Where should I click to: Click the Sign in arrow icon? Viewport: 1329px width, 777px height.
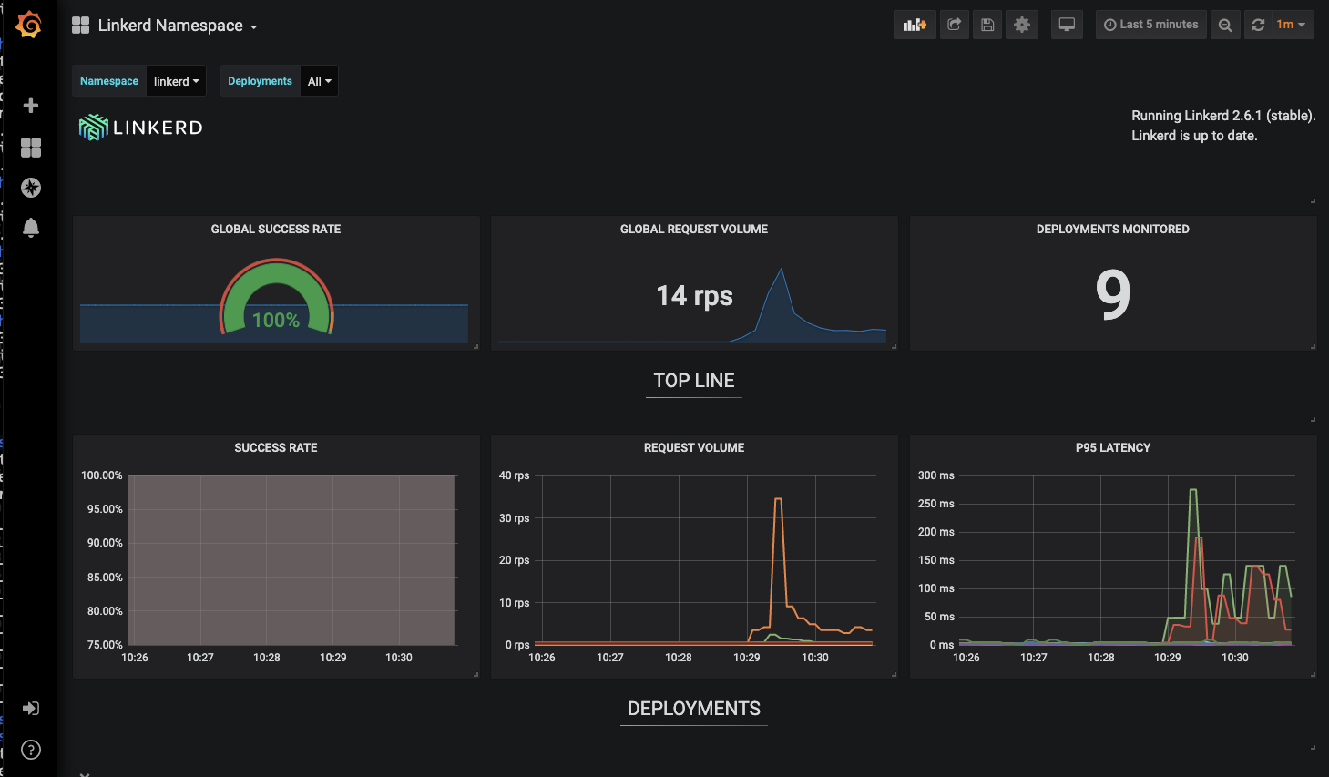point(31,709)
